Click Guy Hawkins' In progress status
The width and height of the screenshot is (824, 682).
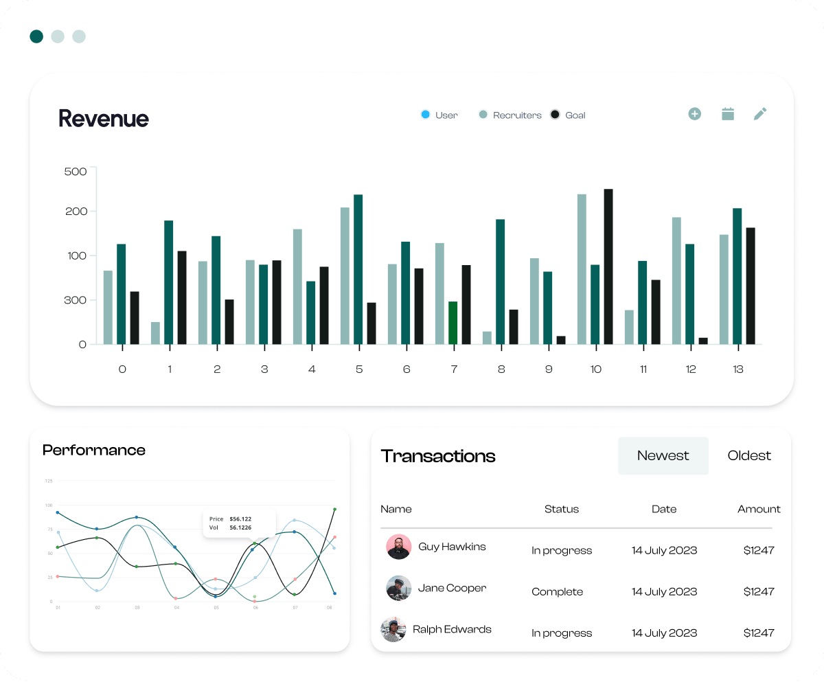[562, 550]
